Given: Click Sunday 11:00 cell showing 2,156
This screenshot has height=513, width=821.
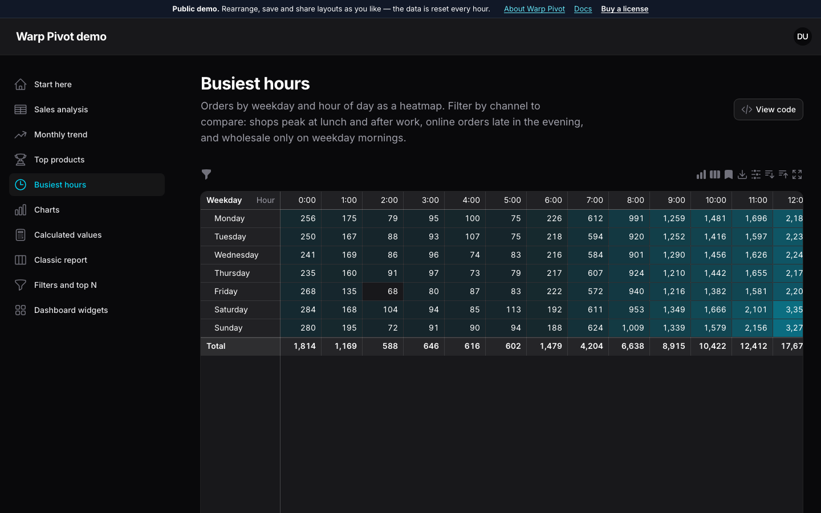Looking at the screenshot, I should pyautogui.click(x=753, y=328).
